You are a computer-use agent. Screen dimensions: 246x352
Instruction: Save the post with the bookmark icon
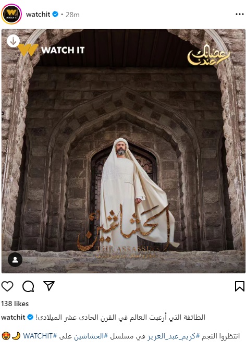click(x=240, y=286)
